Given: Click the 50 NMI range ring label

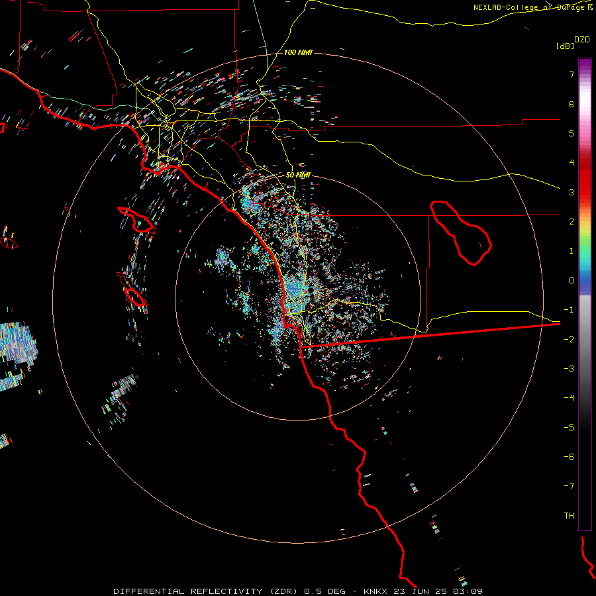Looking at the screenshot, I should tap(298, 175).
